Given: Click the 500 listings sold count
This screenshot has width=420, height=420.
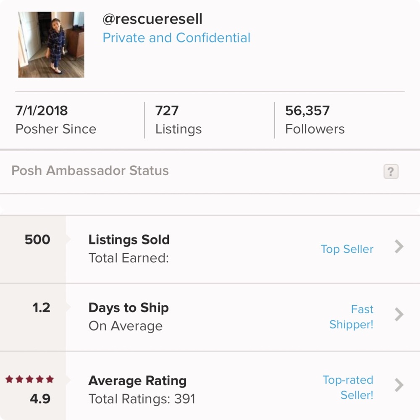Looking at the screenshot, I should pyautogui.click(x=37, y=240).
